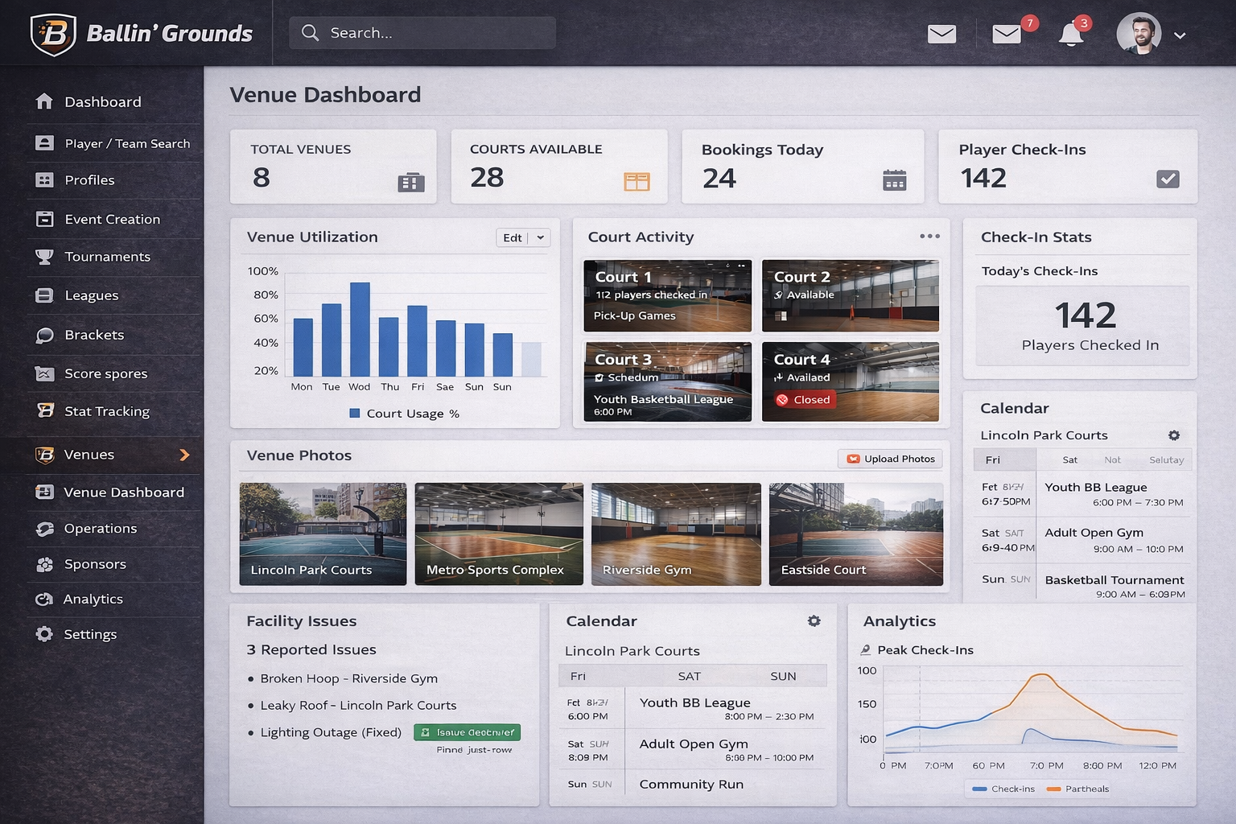The image size is (1236, 824).
Task: Expand the Venues sidebar chevron
Action: pyautogui.click(x=185, y=455)
